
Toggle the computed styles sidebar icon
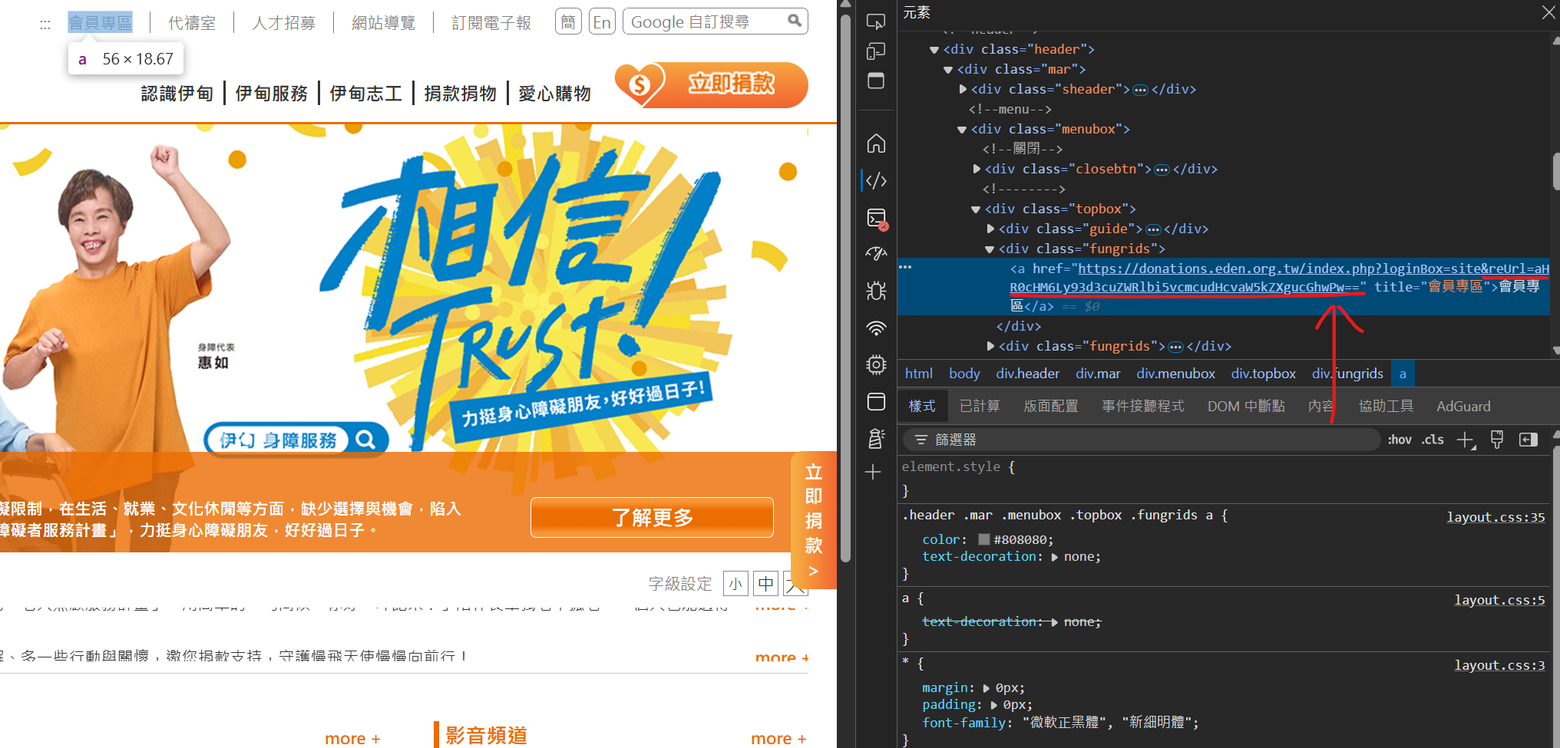point(1529,440)
